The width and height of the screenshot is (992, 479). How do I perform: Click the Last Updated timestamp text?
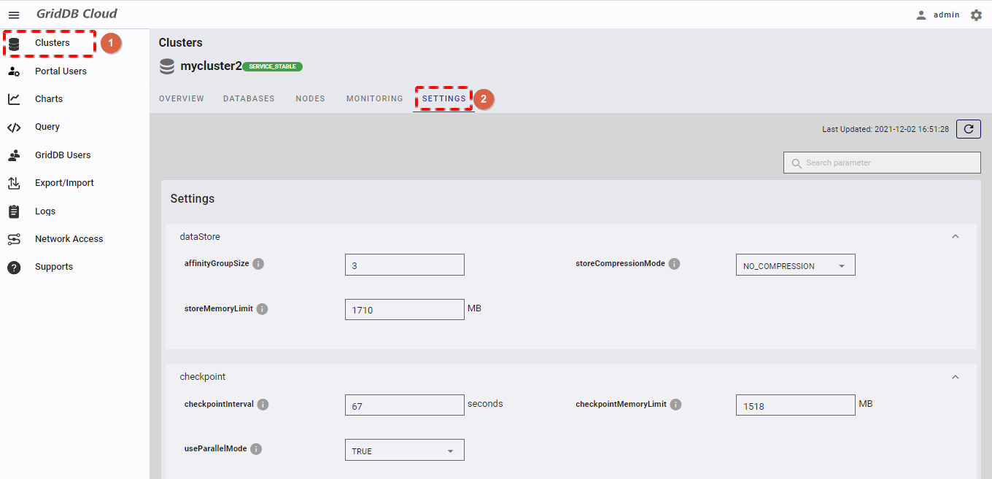(x=886, y=129)
